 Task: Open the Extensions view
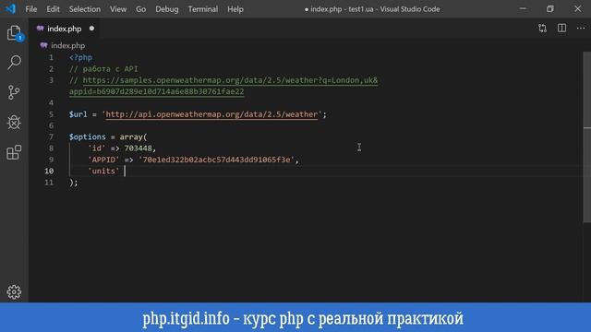tap(15, 152)
